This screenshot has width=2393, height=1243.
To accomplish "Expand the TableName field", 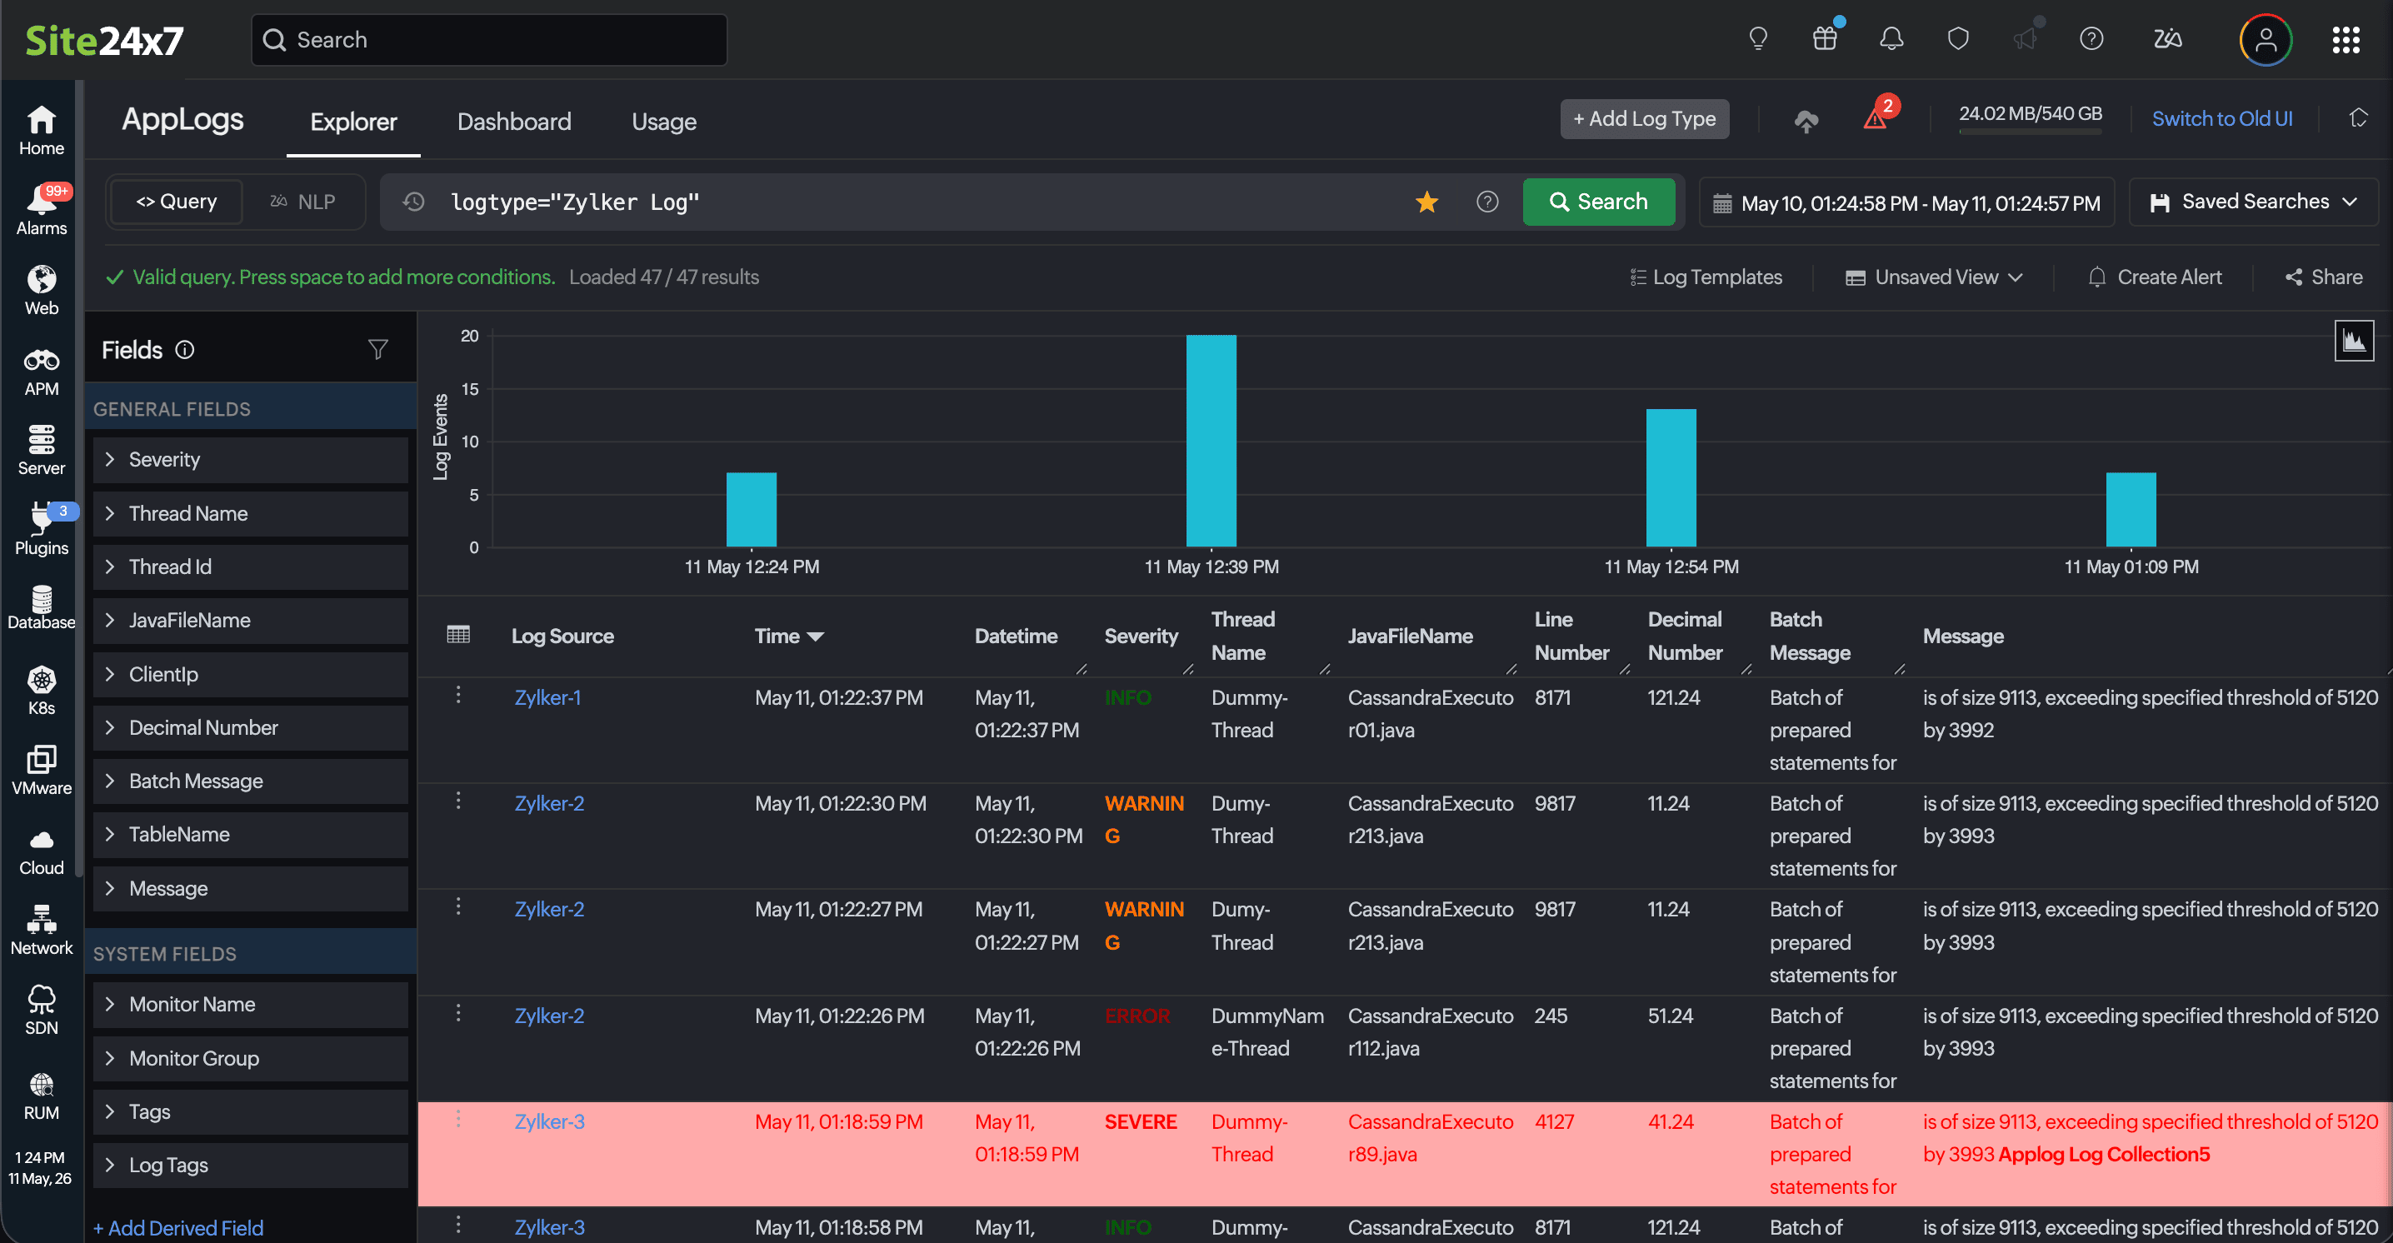I will pos(250,834).
